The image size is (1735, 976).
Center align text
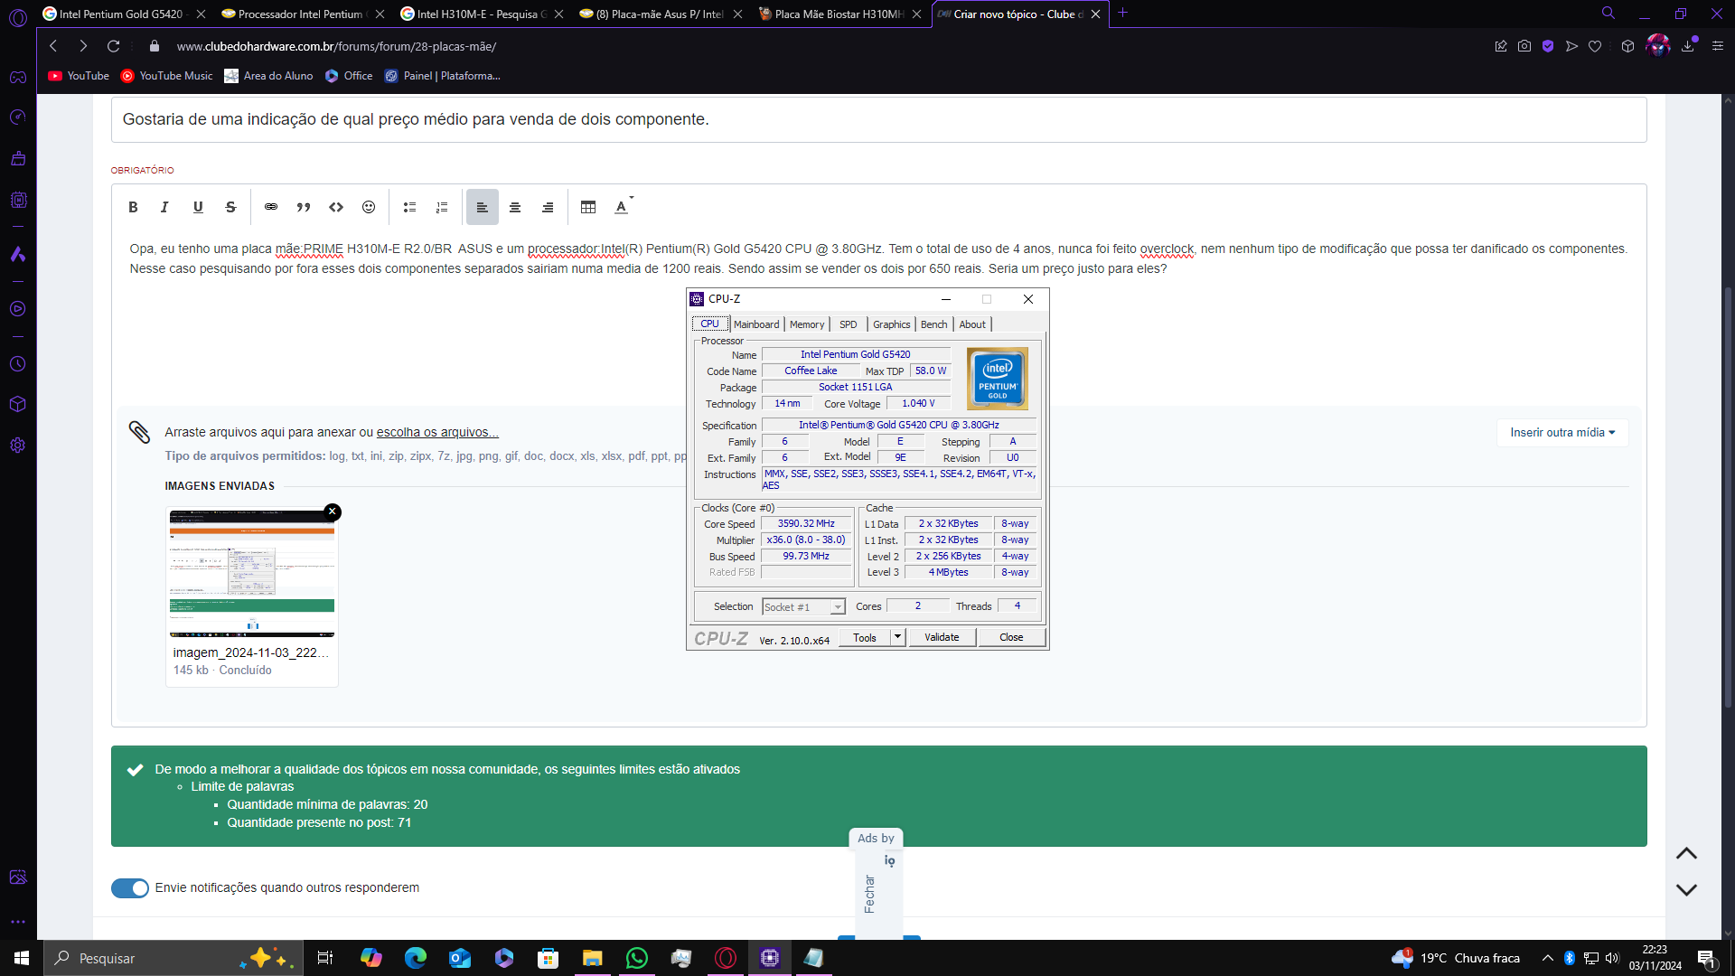tap(515, 207)
